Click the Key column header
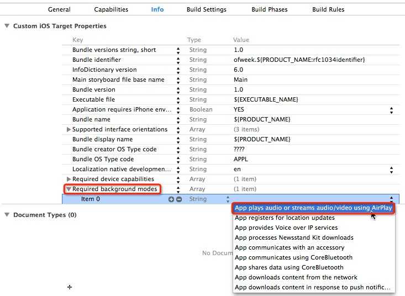The image size is (405, 296). [77, 40]
